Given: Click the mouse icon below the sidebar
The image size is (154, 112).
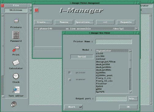Looking at the screenshot, I should tap(14, 104).
